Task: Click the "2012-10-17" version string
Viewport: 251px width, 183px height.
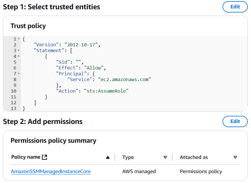Action: (81, 45)
